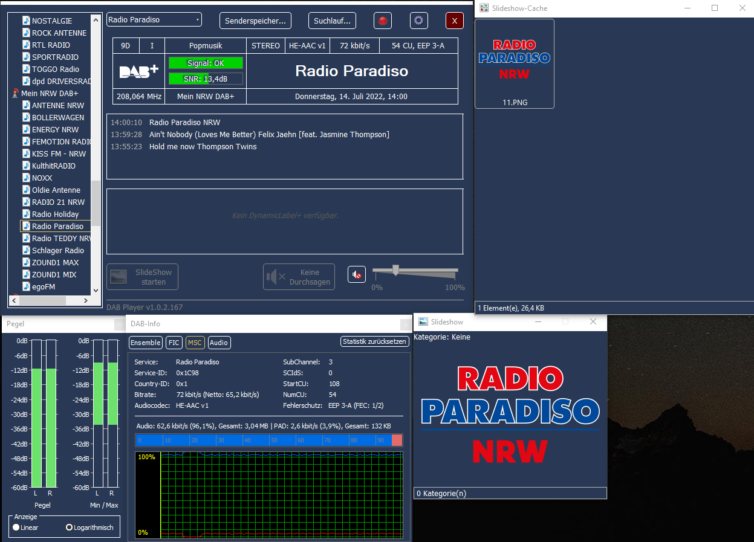This screenshot has height=542, width=754.
Task: Click the red X close button in player
Action: 454,21
